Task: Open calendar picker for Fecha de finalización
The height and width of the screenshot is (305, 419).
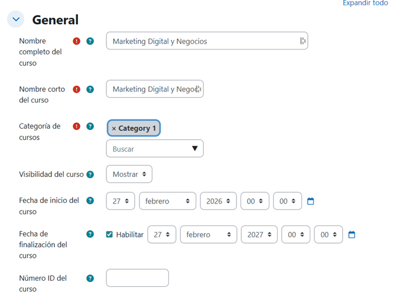Action: coord(352,235)
